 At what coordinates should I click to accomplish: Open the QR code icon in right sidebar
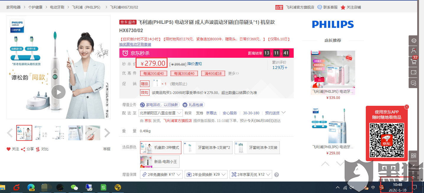click(x=414, y=156)
